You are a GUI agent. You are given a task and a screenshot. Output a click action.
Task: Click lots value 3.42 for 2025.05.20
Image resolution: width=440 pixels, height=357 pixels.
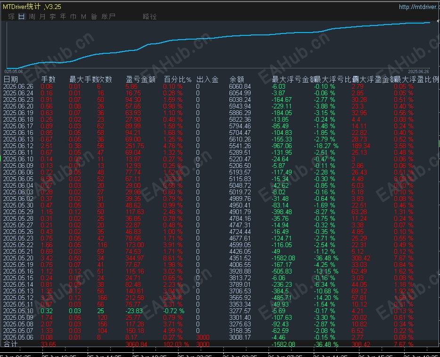pos(47,258)
